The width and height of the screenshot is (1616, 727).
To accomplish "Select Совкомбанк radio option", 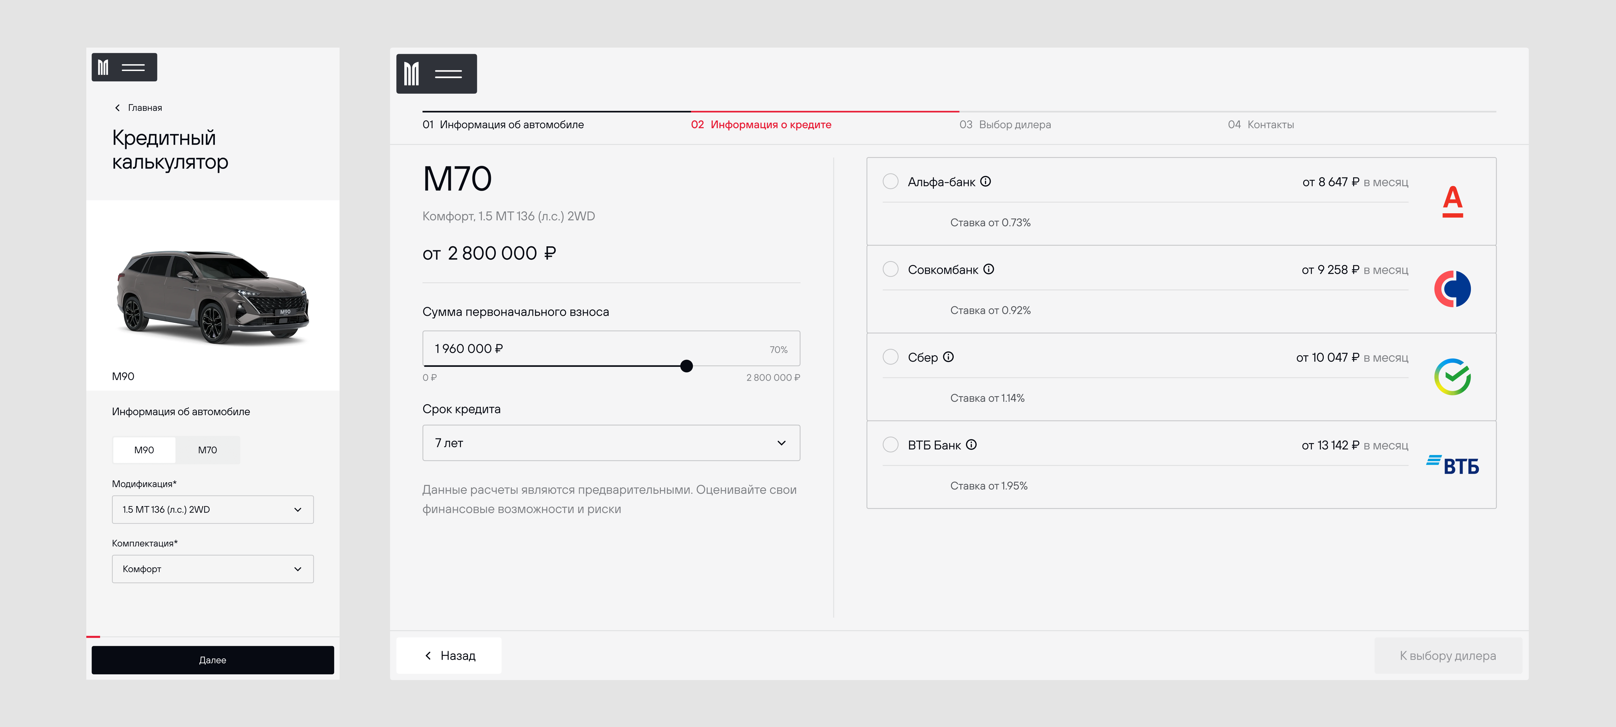I will [890, 269].
